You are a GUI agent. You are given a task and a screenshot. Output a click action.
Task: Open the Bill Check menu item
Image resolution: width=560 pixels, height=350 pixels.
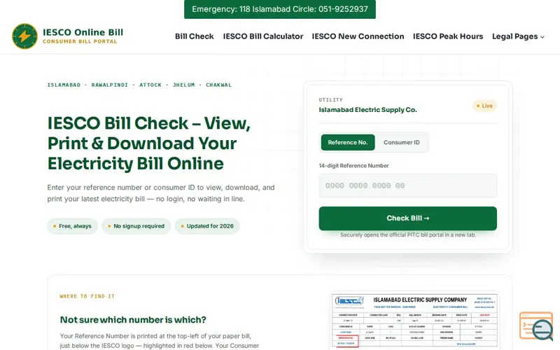(x=195, y=36)
